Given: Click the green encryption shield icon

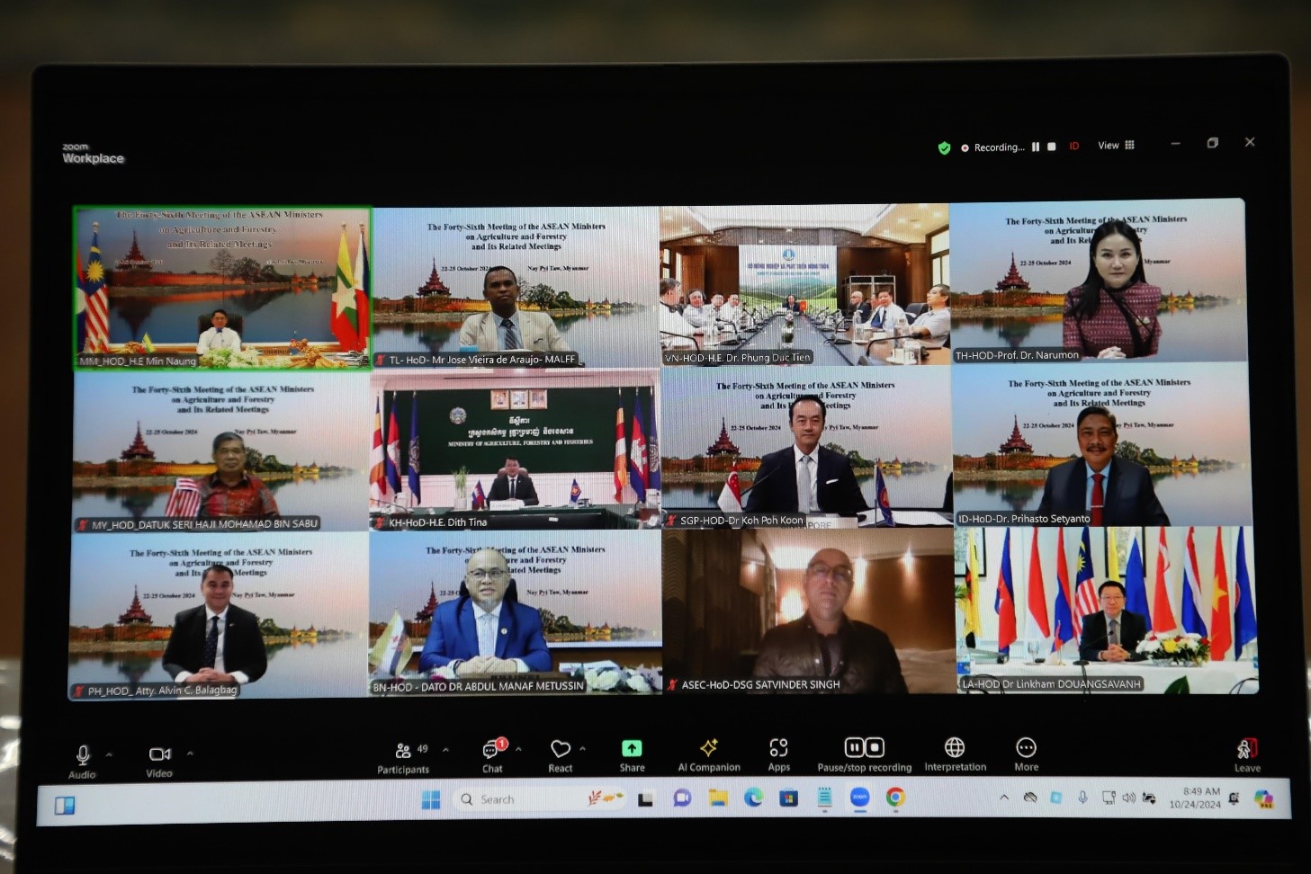Looking at the screenshot, I should (x=944, y=148).
